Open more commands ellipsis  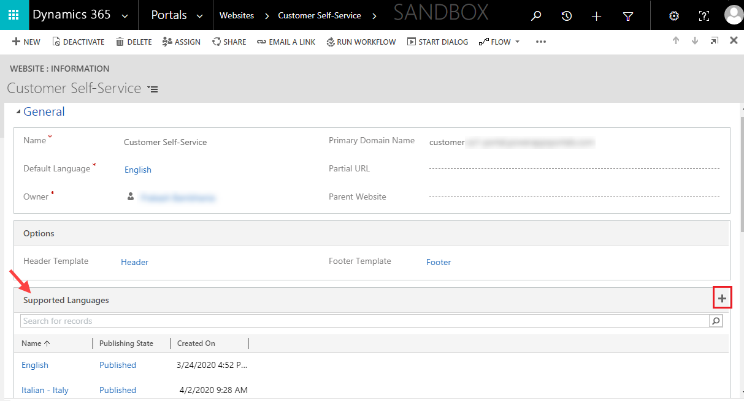pos(540,42)
